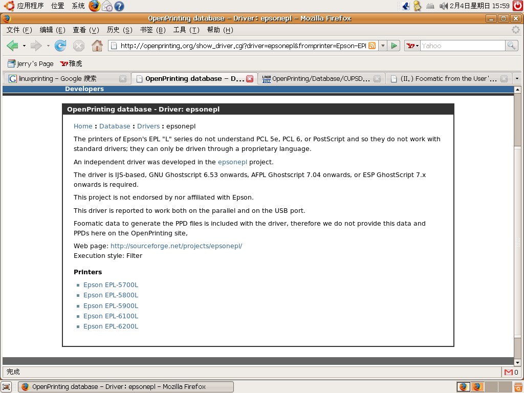Follow the Database breadcrumb link
This screenshot has height=393, width=524.
coord(115,126)
